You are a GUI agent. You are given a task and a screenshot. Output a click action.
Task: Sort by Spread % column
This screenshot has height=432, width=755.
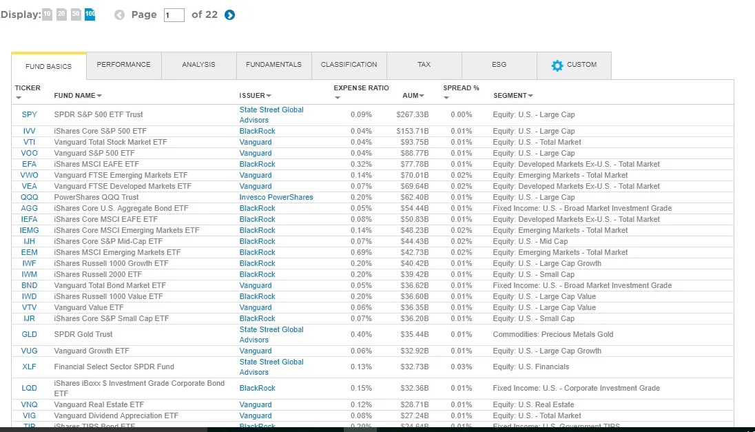[461, 92]
